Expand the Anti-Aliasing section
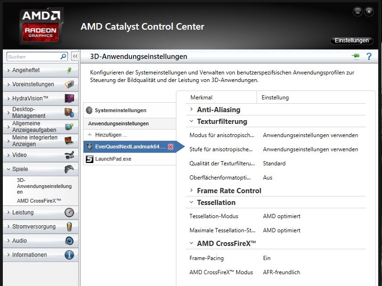 [x=191, y=109]
